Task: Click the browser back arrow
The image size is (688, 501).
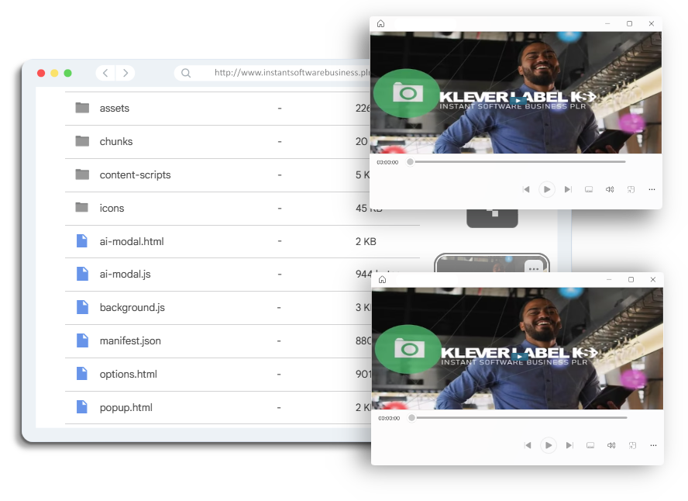Action: (105, 73)
